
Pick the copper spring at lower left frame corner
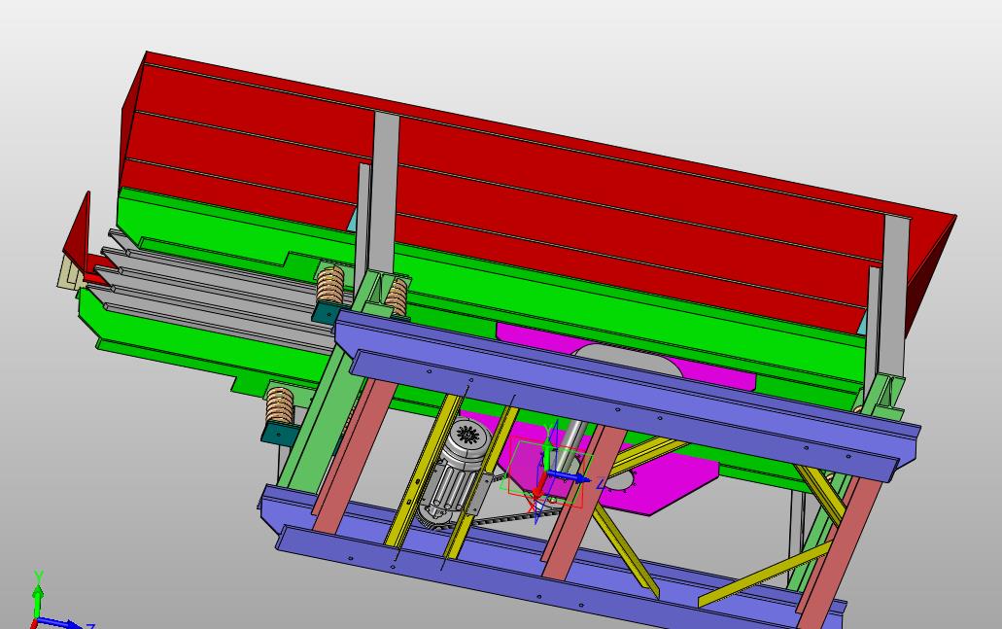[279, 404]
